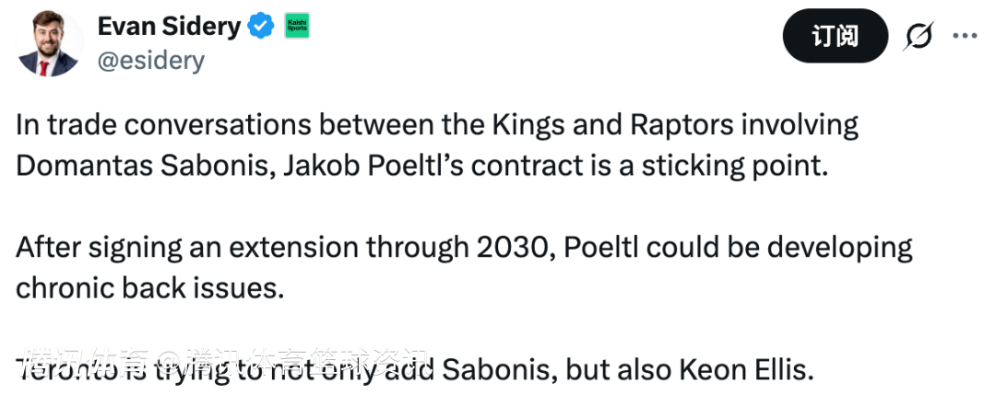Click the 订阅 subscribe button
996x395 pixels.
pyautogui.click(x=835, y=36)
